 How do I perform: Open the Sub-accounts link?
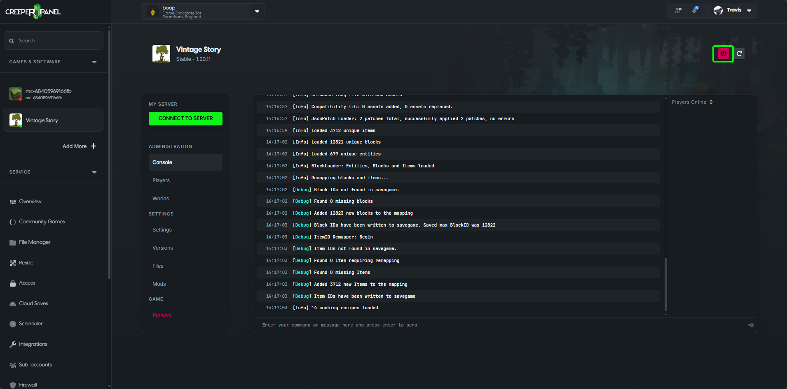coord(35,365)
